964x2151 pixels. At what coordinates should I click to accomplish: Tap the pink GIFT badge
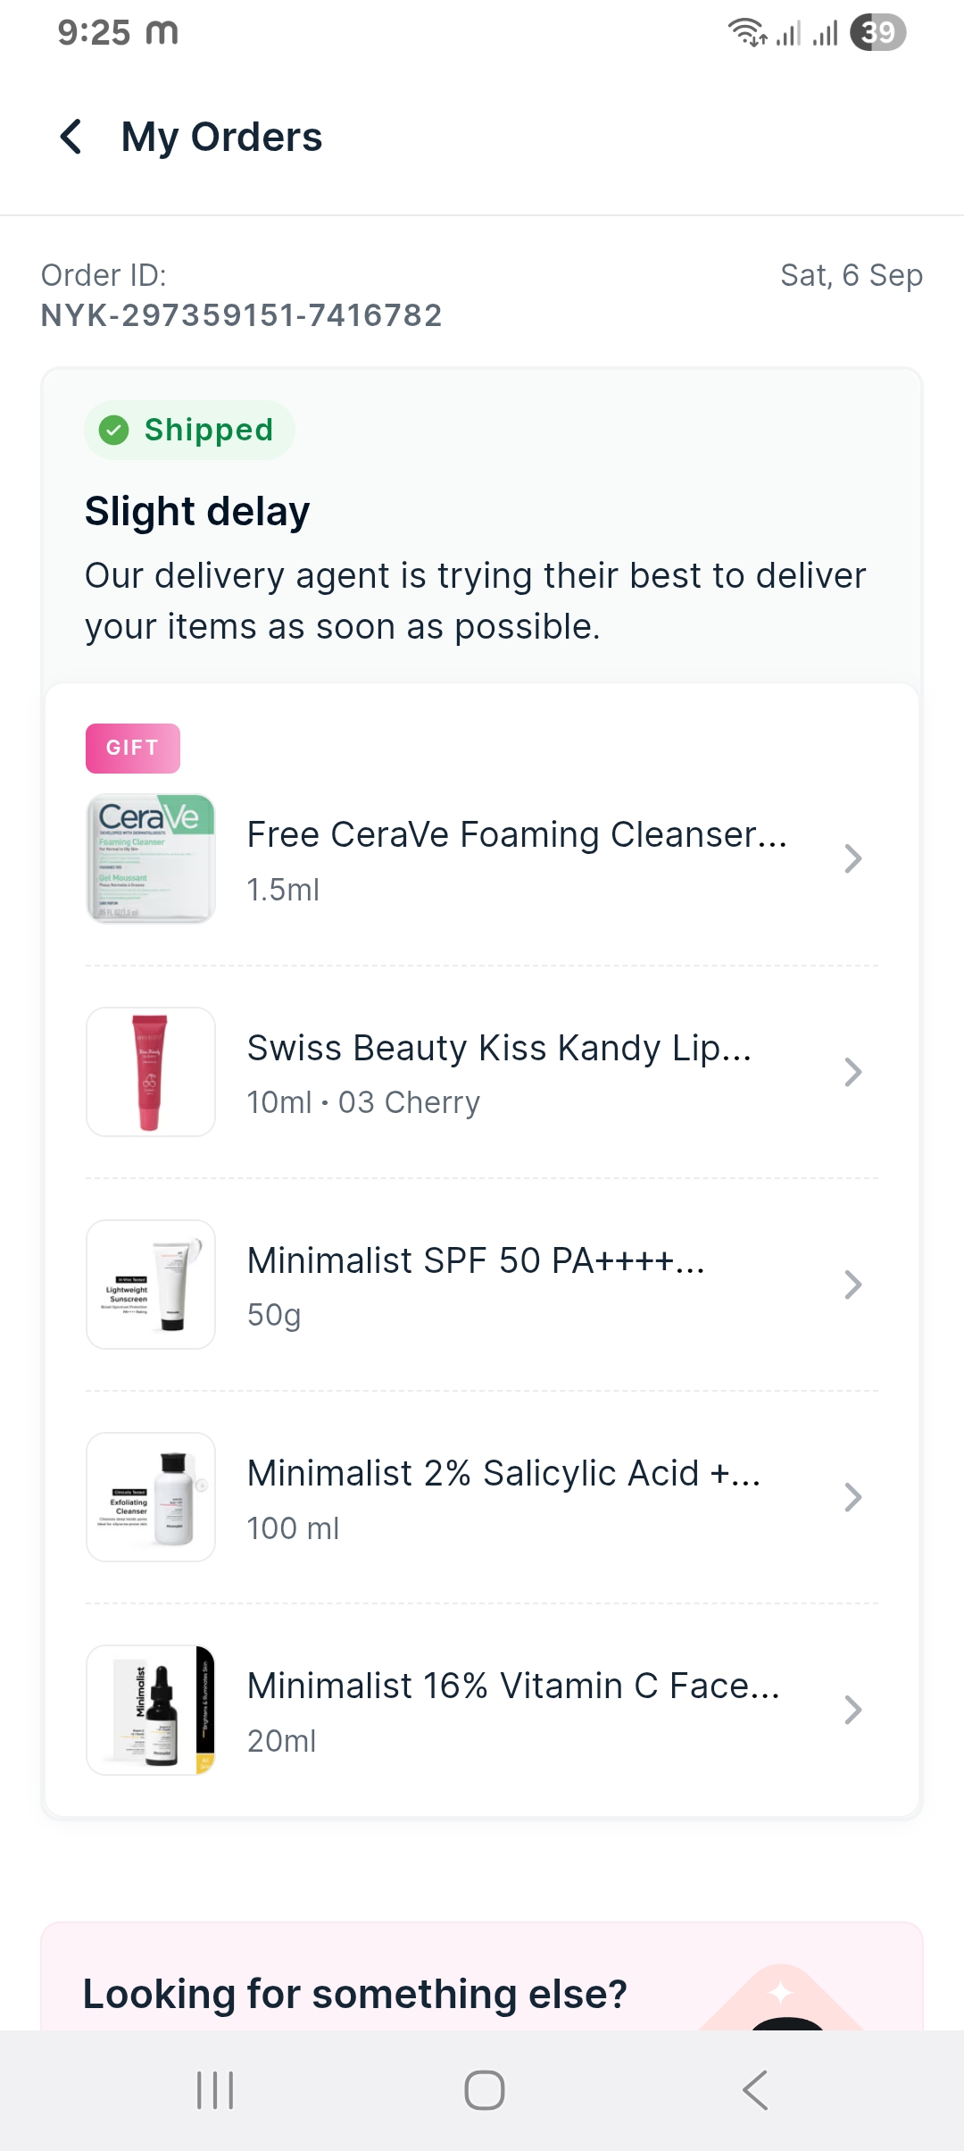click(133, 749)
